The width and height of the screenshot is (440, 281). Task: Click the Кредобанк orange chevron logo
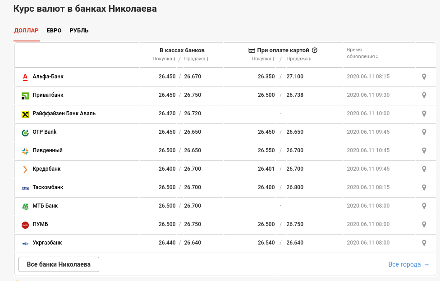point(25,169)
